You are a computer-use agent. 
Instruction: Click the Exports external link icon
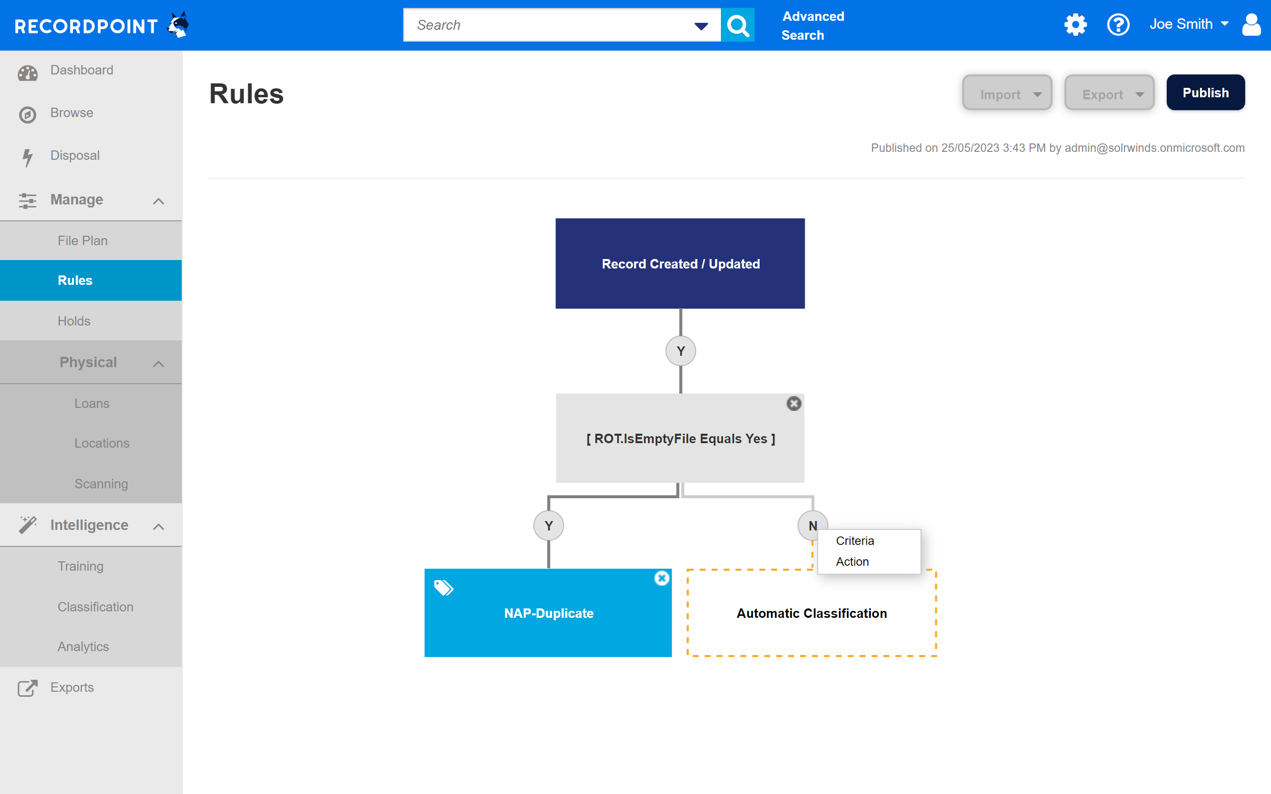pos(28,688)
